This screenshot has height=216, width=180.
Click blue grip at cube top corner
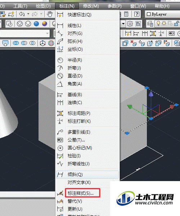[147, 87]
